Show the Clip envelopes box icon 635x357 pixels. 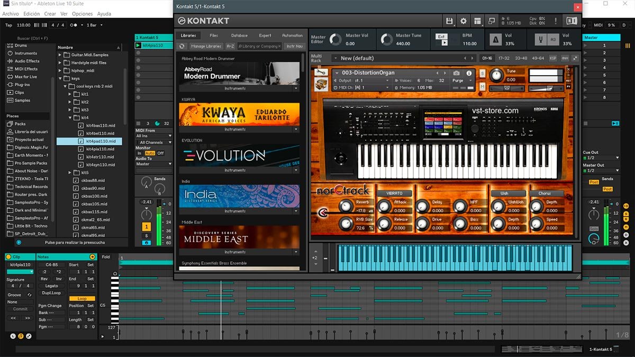coord(29,336)
